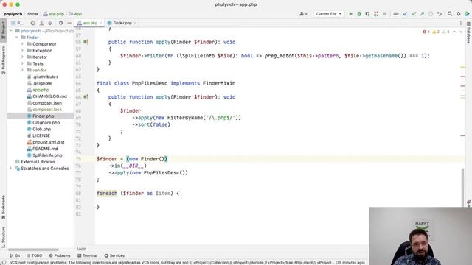Screen dimensions: 472x265
Task: Select composer.json in the project tree
Action: (47, 103)
